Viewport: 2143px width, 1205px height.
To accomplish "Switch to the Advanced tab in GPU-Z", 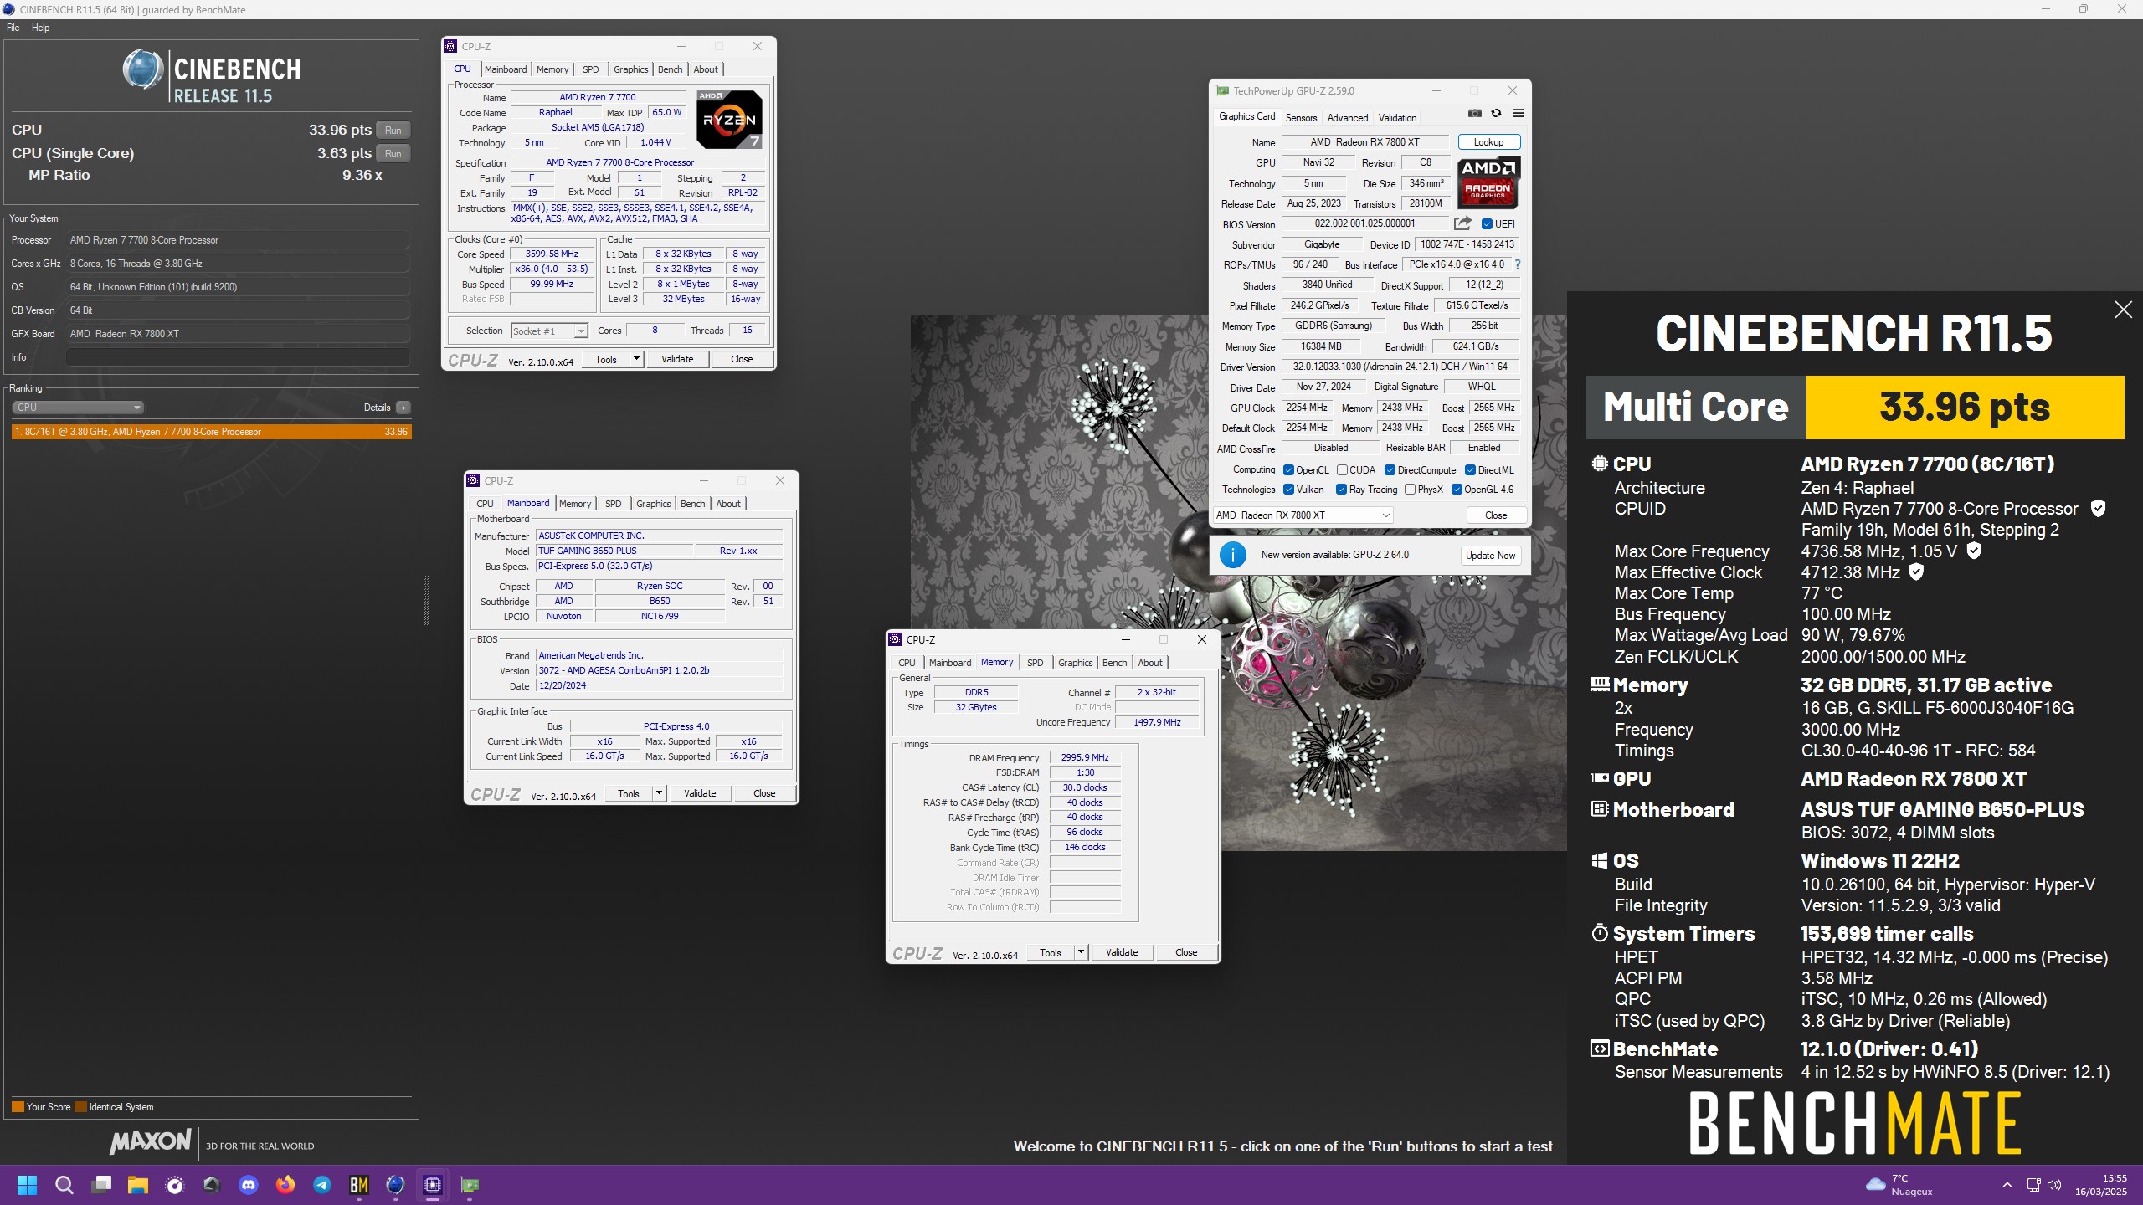I will click(x=1348, y=118).
